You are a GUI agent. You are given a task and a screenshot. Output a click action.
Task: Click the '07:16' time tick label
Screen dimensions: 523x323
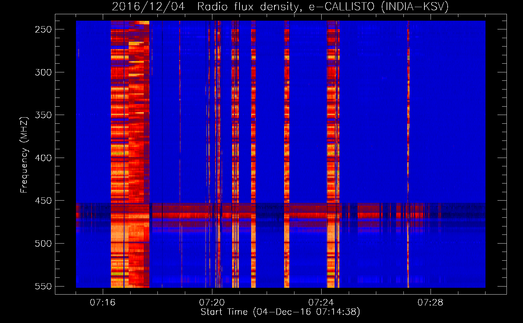[x=102, y=303]
